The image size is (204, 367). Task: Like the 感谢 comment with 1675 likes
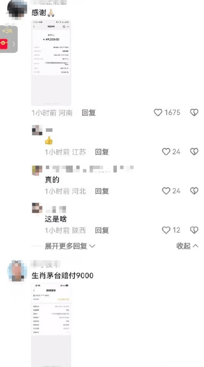point(158,112)
